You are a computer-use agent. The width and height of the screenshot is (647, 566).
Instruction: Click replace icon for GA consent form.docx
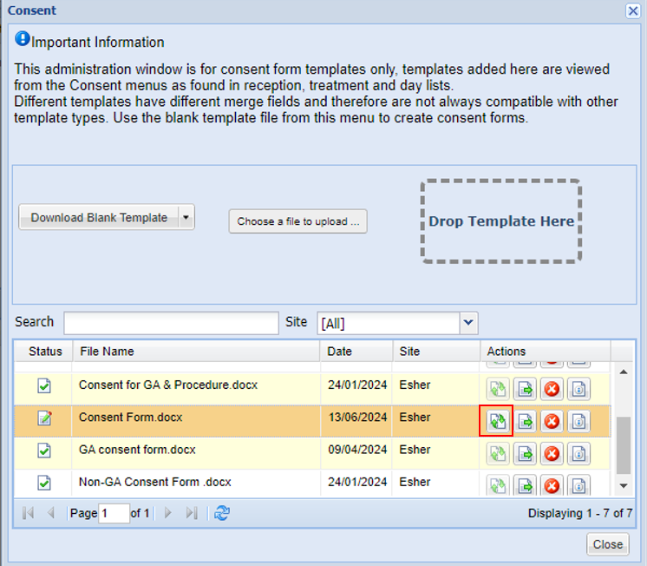498,454
